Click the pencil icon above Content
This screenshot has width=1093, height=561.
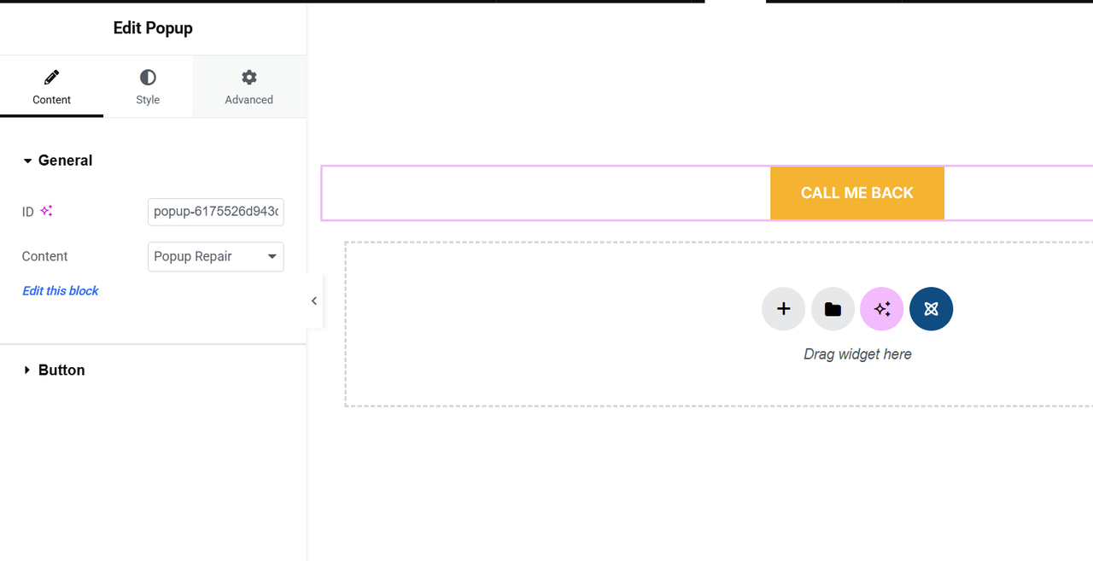51,78
